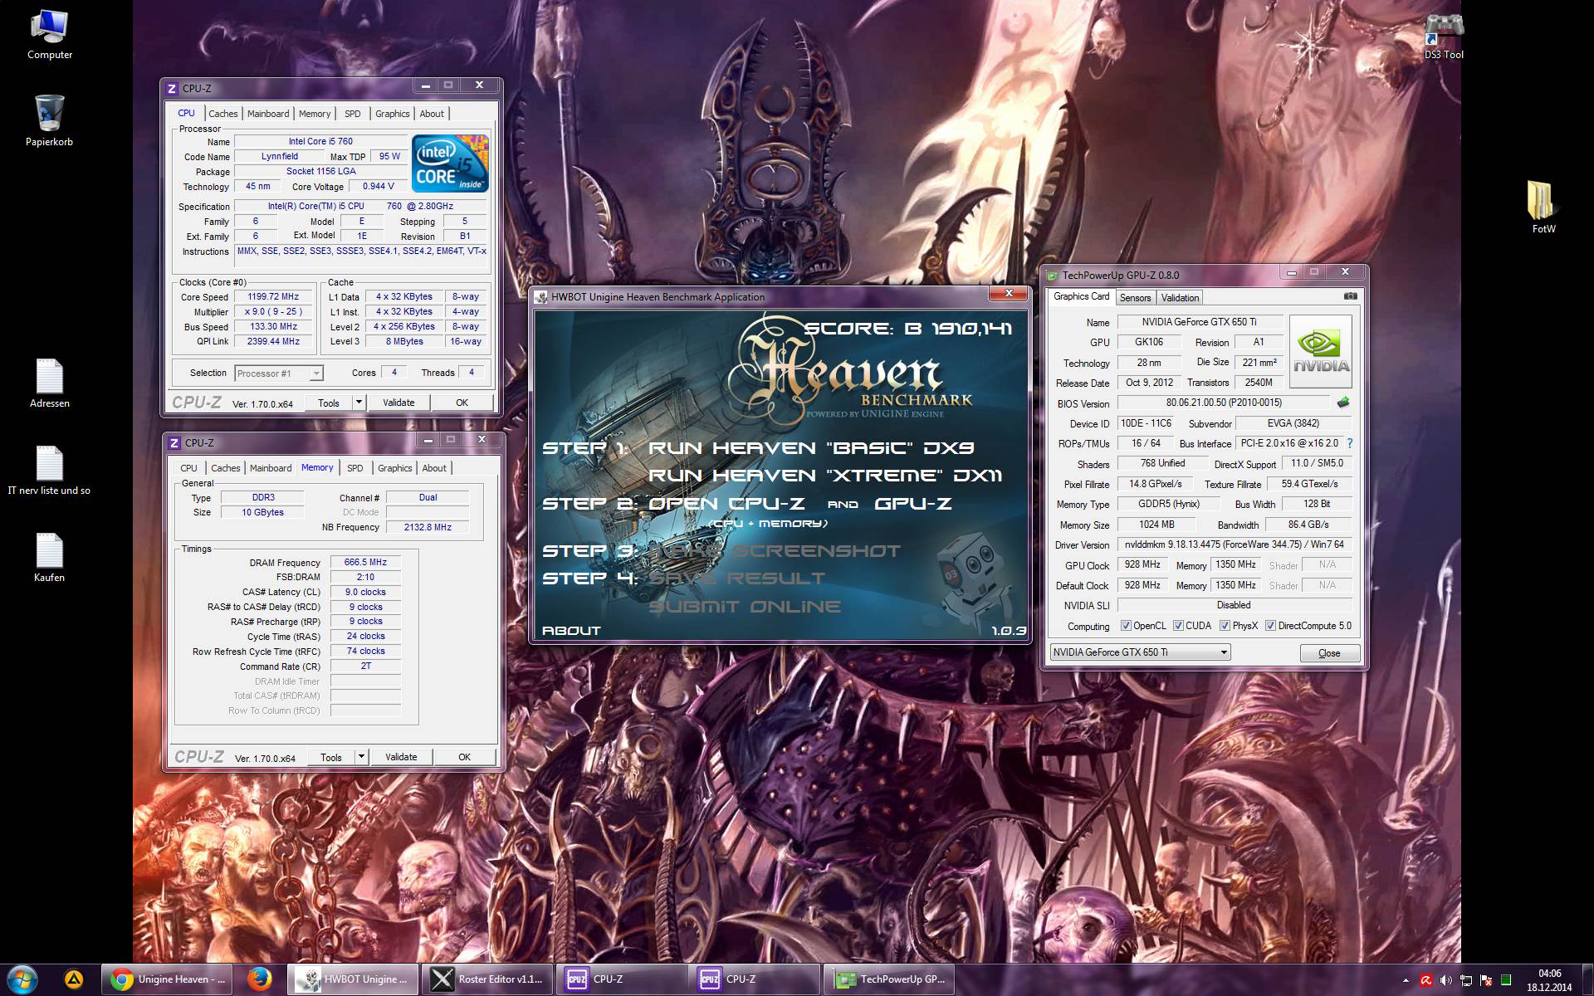Click Intel Core i5 760 name field
This screenshot has width=1594, height=996.
320,141
